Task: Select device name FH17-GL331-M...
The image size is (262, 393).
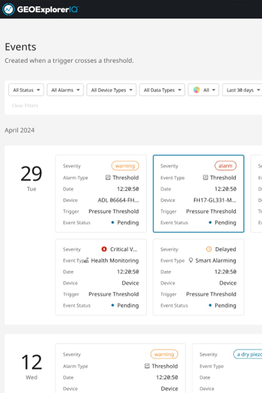Action: 215,200
